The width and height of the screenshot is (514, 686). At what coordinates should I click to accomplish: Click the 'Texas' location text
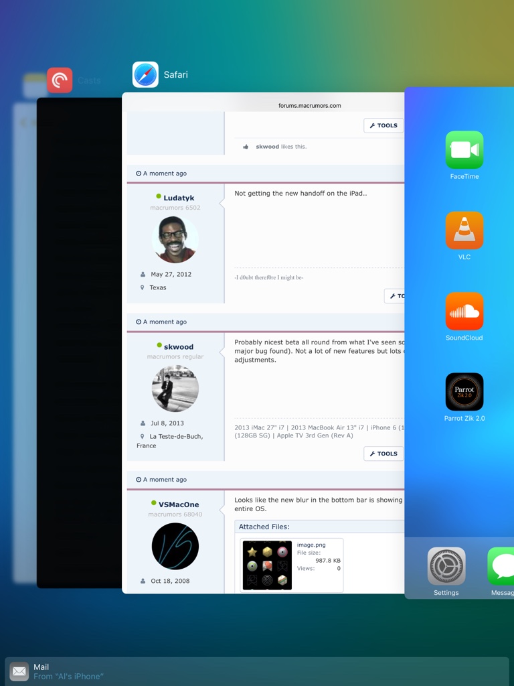(x=158, y=287)
